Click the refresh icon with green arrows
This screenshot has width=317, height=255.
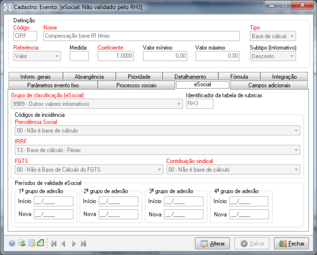click(x=21, y=243)
